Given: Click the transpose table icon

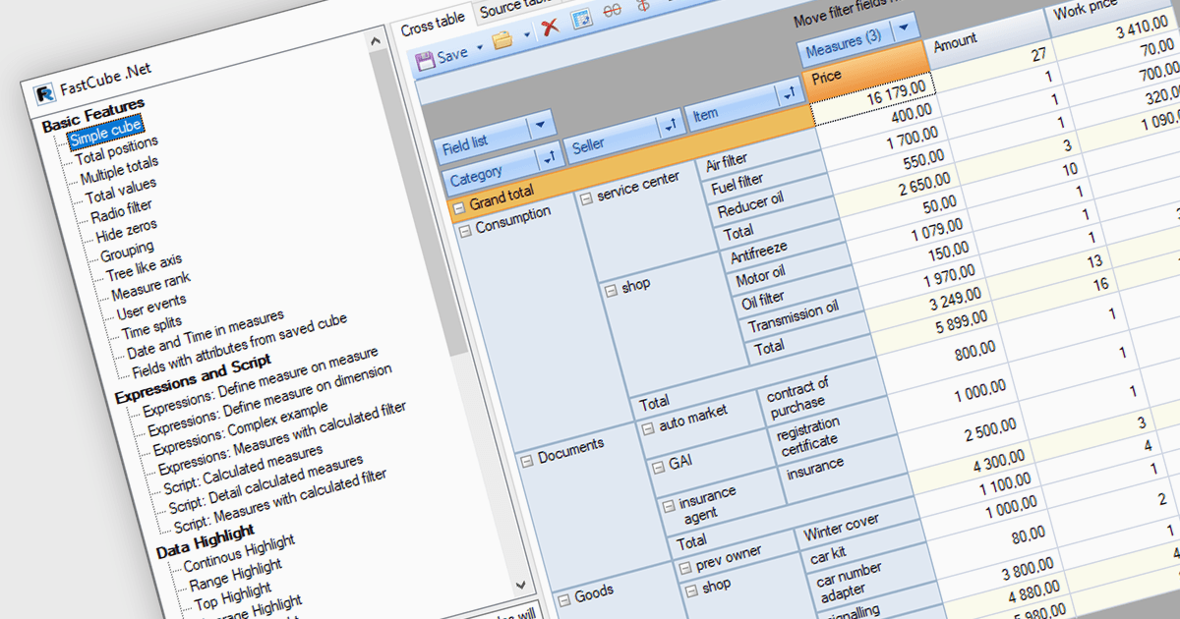Looking at the screenshot, I should tap(582, 19).
